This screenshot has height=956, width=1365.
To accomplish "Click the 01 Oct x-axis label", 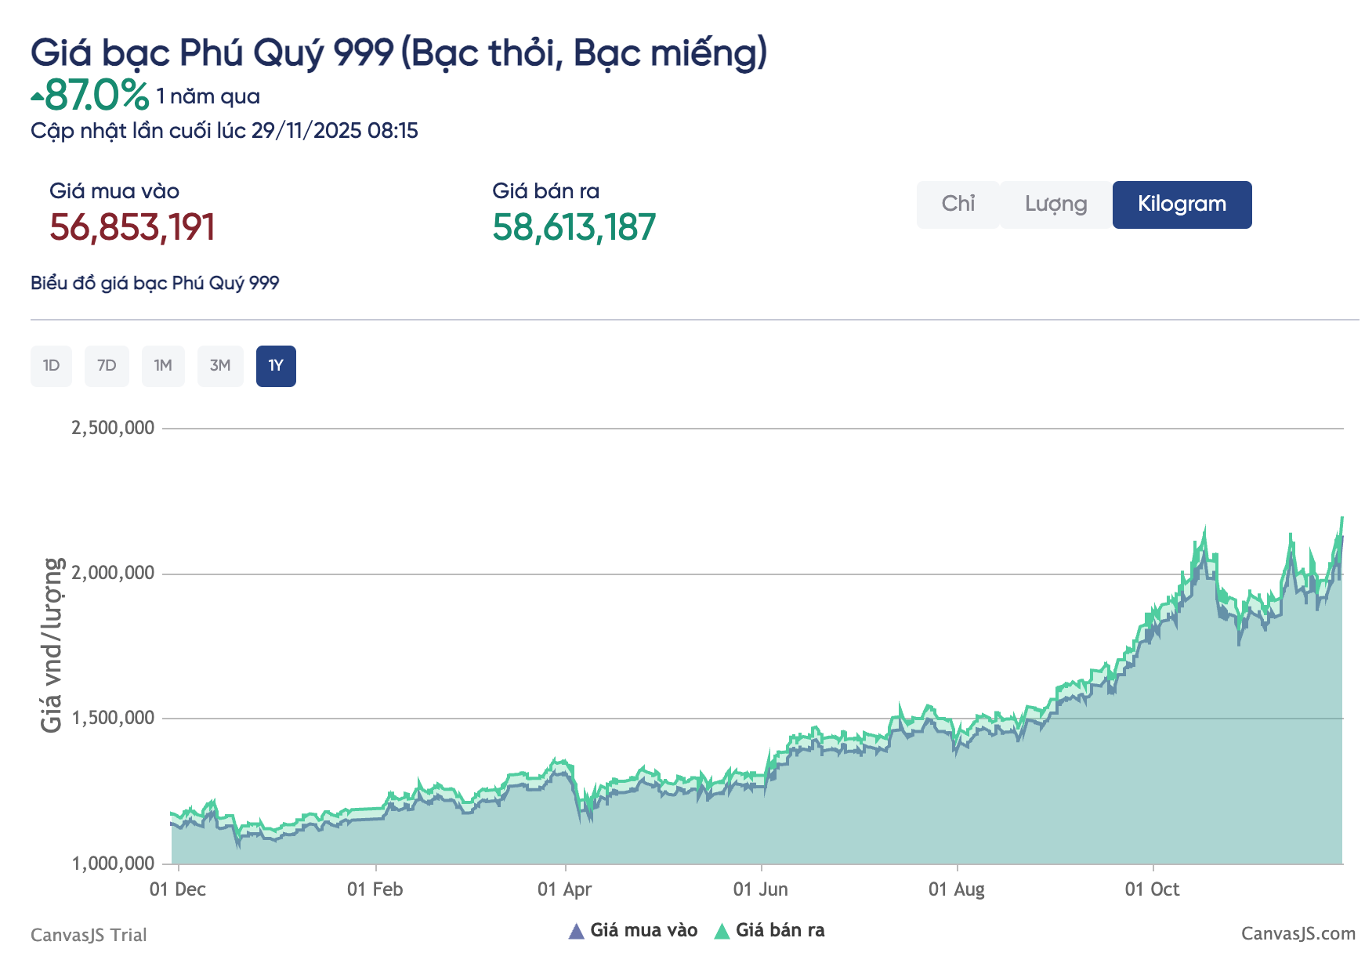I will point(1152,889).
